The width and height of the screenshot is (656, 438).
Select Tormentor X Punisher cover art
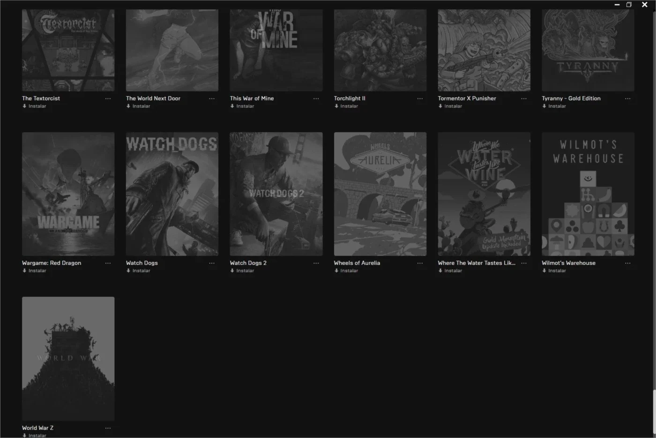coord(485,50)
